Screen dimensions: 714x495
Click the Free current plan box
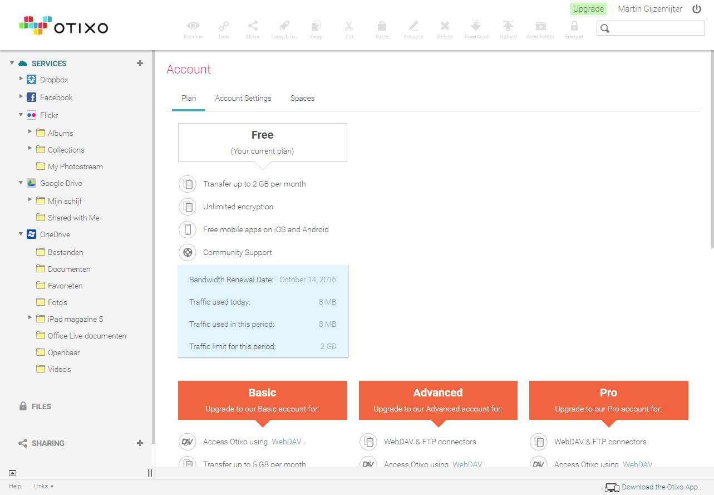(x=263, y=143)
